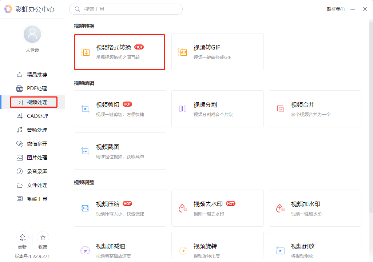This screenshot has width=373, height=262.
Task: Click the HOT badge beside 视频压缩
Action: (x=127, y=204)
